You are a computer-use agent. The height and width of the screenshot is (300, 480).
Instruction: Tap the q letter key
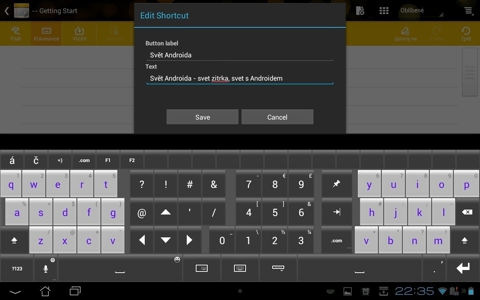pos(11,184)
